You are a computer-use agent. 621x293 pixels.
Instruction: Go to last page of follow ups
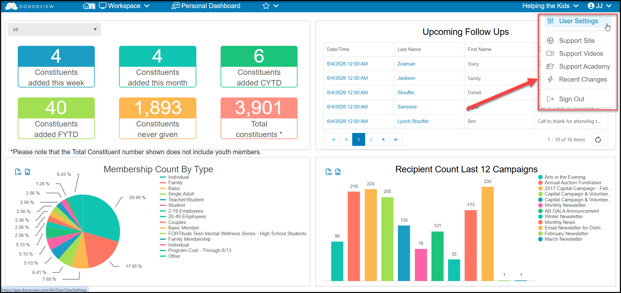click(x=396, y=139)
